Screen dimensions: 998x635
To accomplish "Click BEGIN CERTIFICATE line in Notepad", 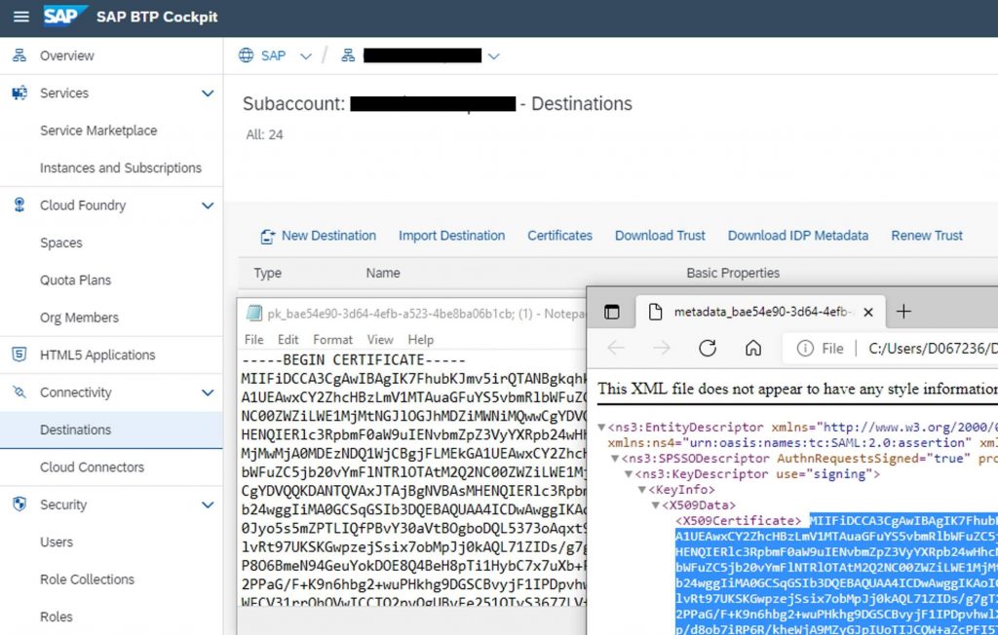I will 353,360.
